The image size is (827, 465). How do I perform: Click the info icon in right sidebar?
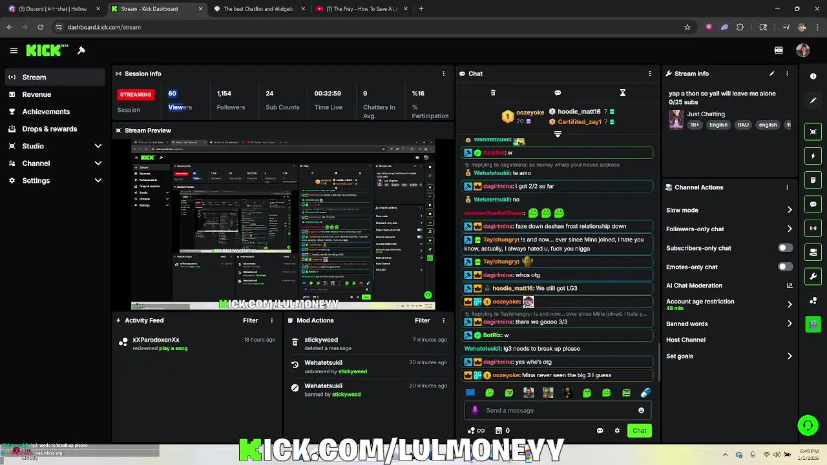tap(813, 76)
